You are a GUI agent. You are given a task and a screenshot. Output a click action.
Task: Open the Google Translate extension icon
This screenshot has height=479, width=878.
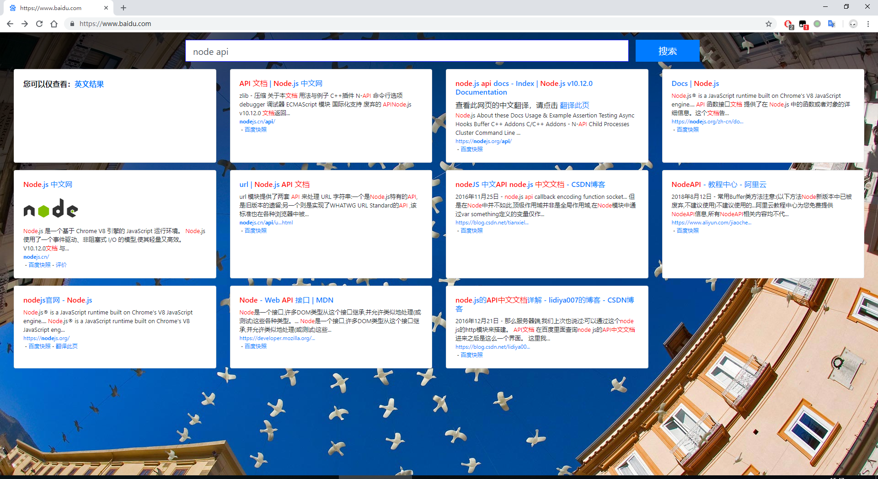[x=831, y=24]
